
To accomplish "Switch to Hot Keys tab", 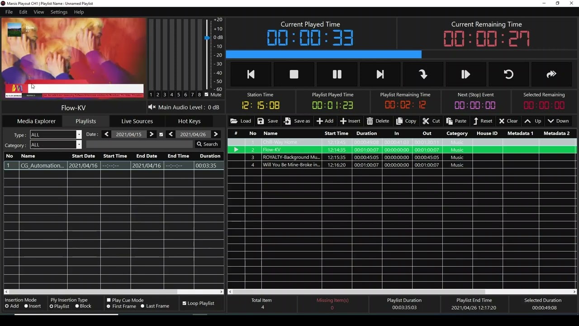I will pos(189,121).
